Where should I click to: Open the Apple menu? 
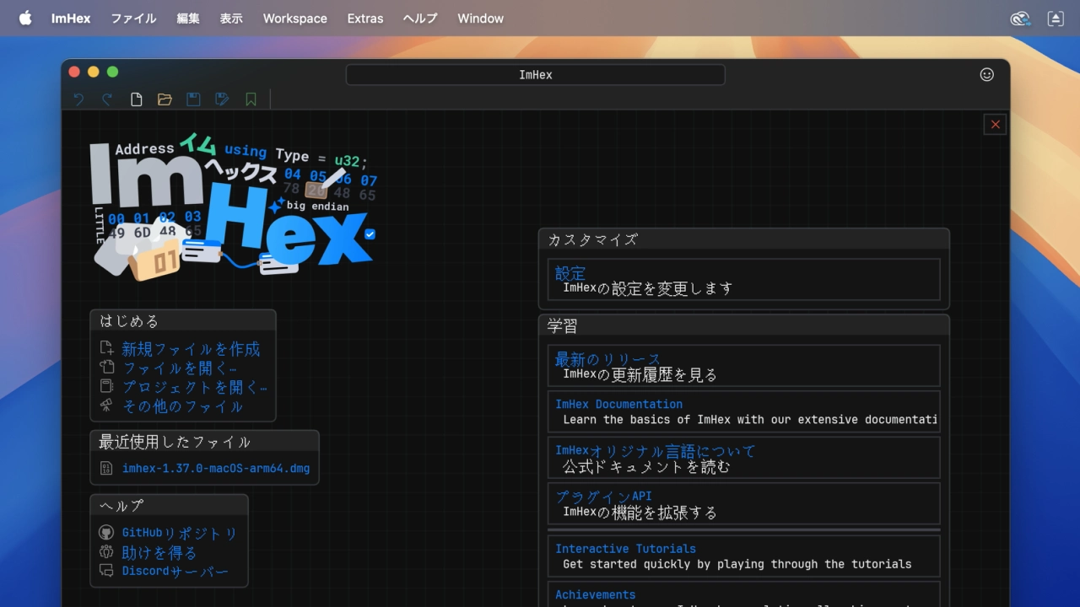(25, 18)
